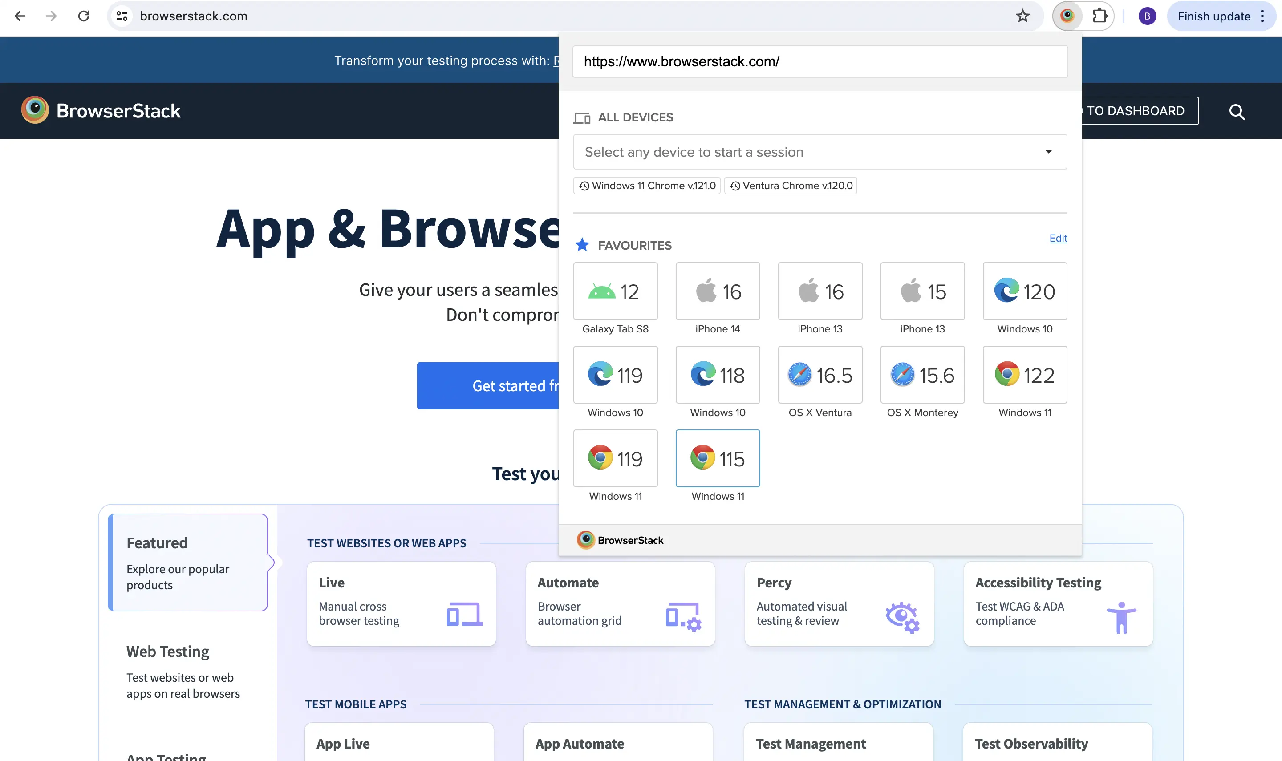This screenshot has width=1282, height=761.
Task: Open Chrome extensions puzzle icon
Action: (x=1099, y=16)
